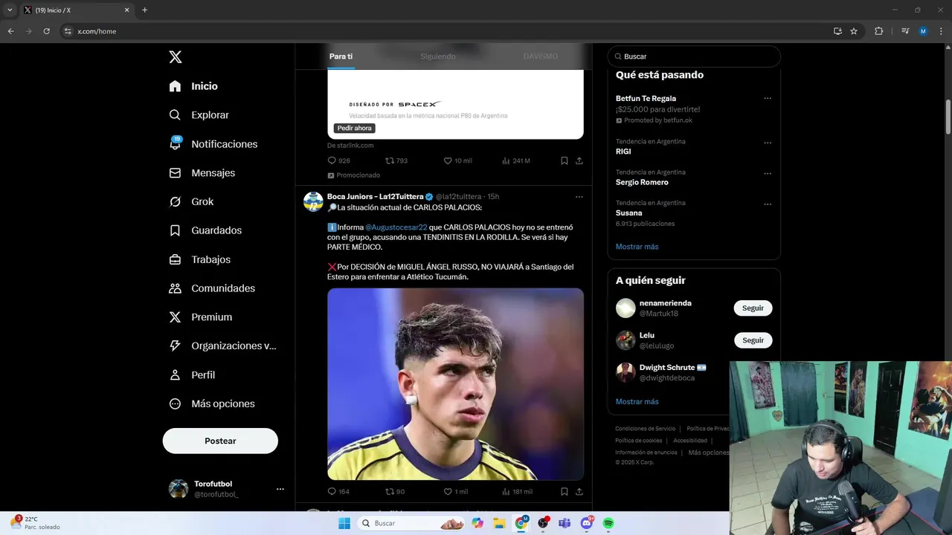Viewport: 952px width, 535px height.
Task: Open options for Betfun Te Regala trend
Action: click(768, 98)
